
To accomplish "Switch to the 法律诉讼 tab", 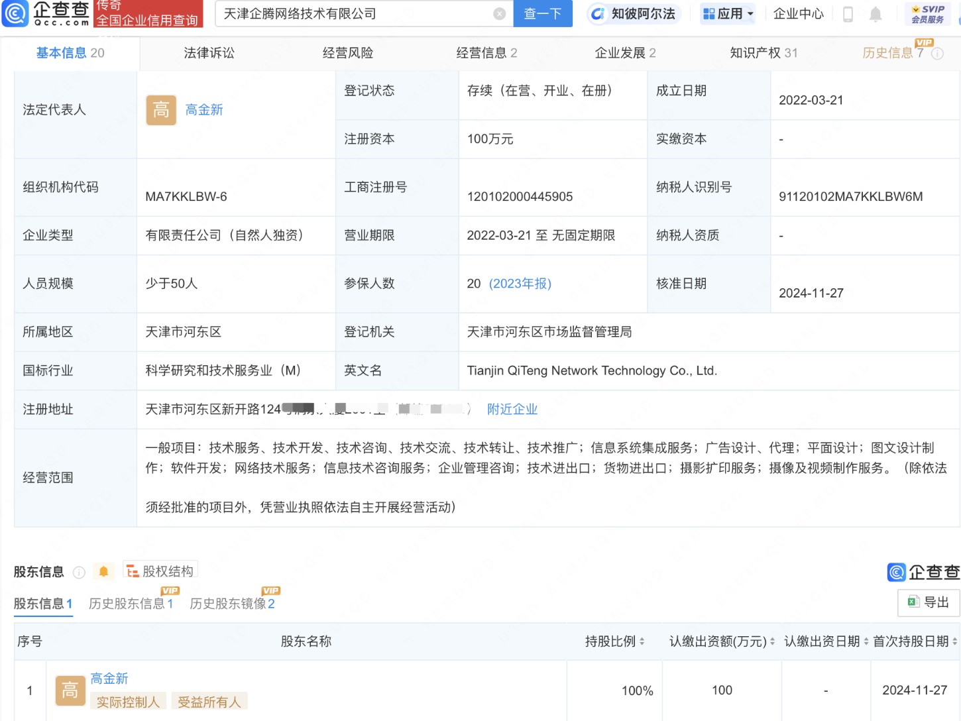I will pos(209,53).
